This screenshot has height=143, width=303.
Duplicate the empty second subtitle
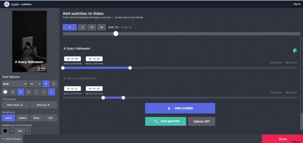point(276,92)
